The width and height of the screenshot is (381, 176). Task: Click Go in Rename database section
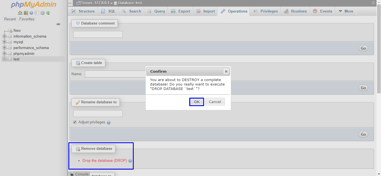click(x=363, y=135)
